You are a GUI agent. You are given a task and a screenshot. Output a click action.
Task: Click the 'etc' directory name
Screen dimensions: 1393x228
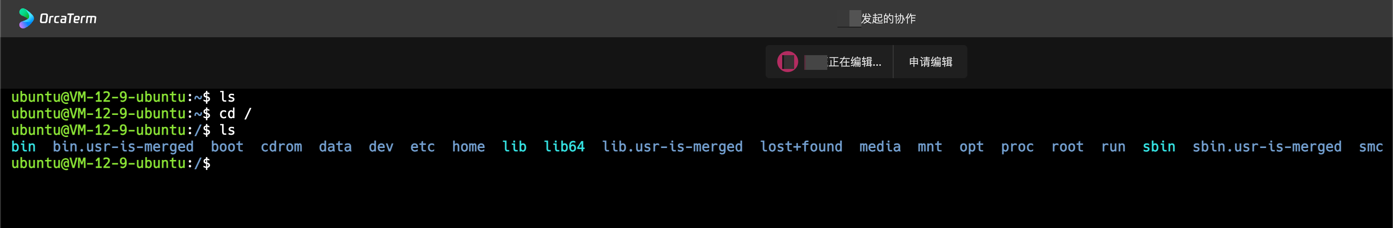(x=422, y=147)
